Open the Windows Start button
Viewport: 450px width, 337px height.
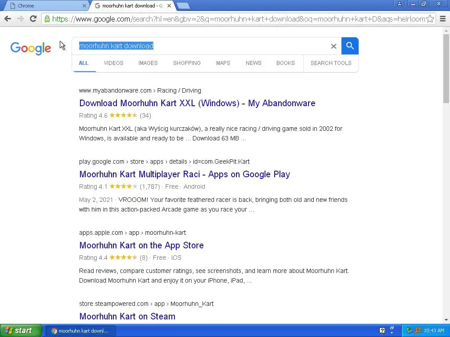[21, 330]
